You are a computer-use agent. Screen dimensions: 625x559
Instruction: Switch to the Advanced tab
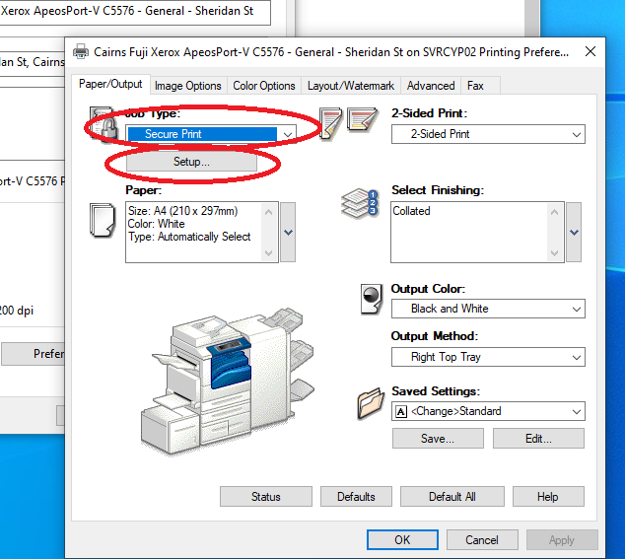pyautogui.click(x=431, y=86)
